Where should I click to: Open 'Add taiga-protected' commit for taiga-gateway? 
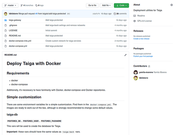pos(54,20)
